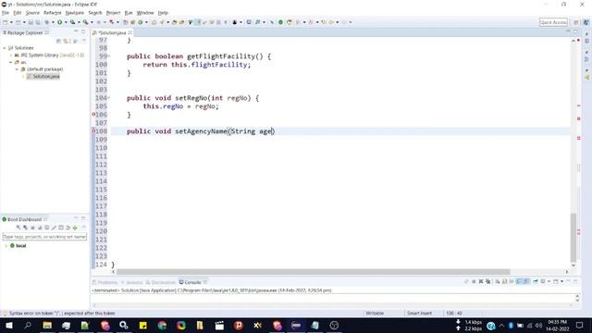Collapse all items in the Package Explorer toolbar
The image size is (592, 333).
[58, 41]
